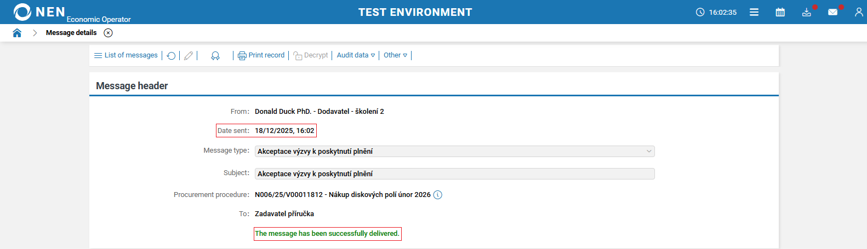
Task: Click the NEN logo
Action: click(x=39, y=12)
